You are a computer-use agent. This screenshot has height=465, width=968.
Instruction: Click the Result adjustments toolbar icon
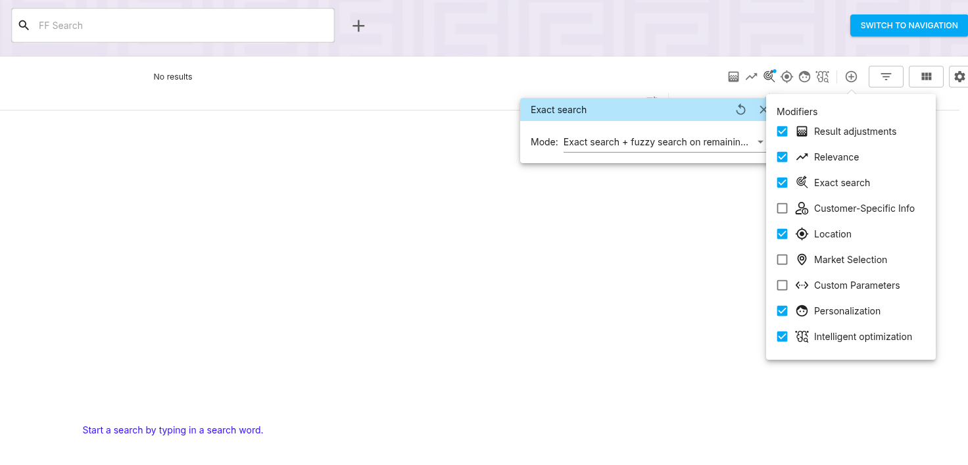[734, 77]
